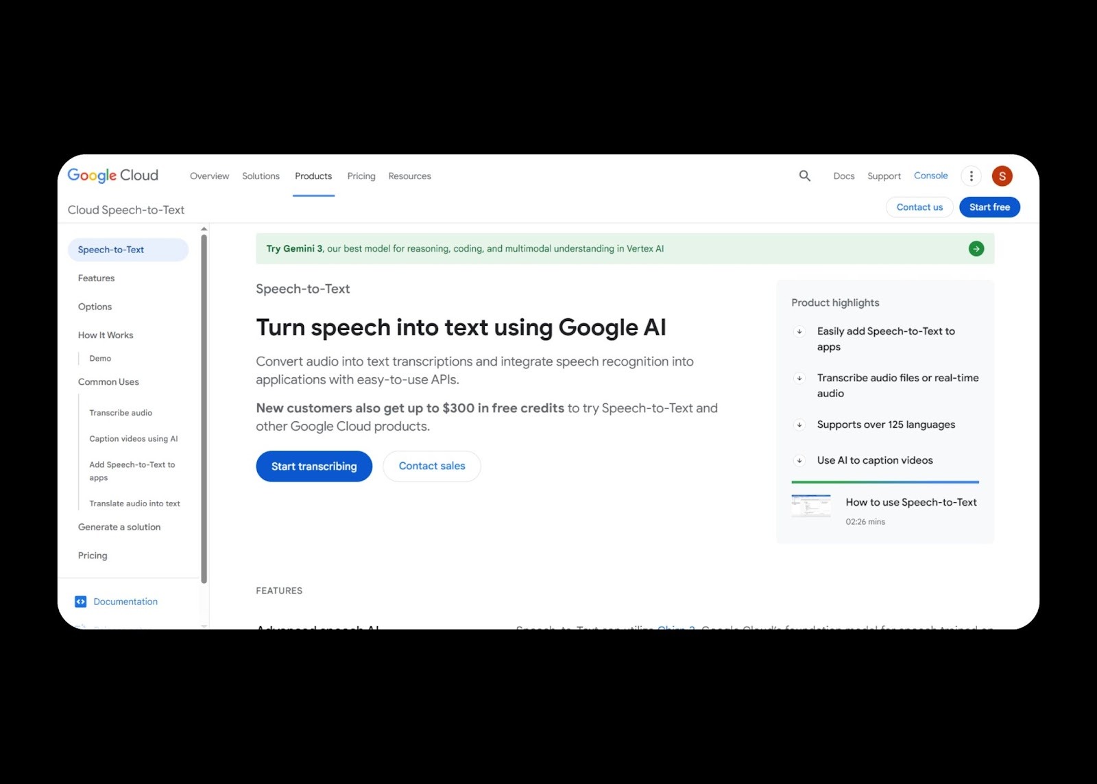The image size is (1097, 784).
Task: Click the Contact us button
Action: click(919, 207)
